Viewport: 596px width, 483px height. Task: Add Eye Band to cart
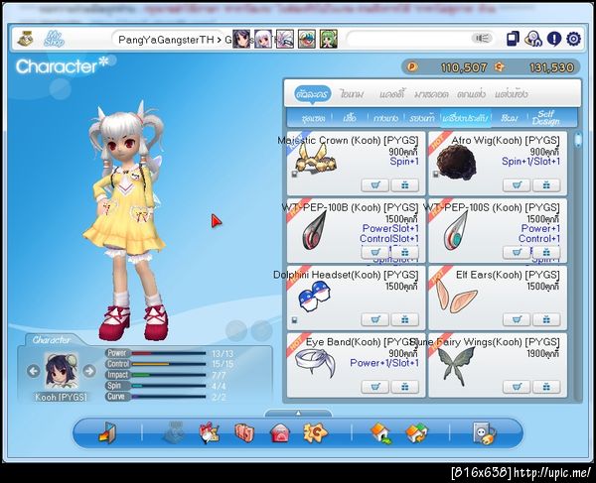coord(374,387)
